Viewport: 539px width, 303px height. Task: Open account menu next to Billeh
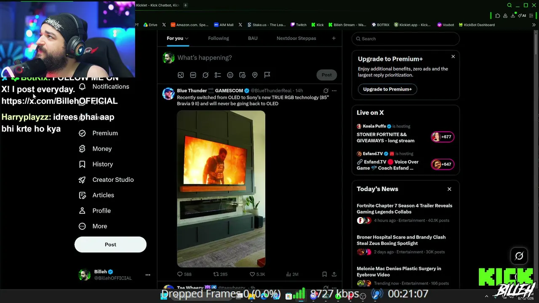[x=148, y=275]
